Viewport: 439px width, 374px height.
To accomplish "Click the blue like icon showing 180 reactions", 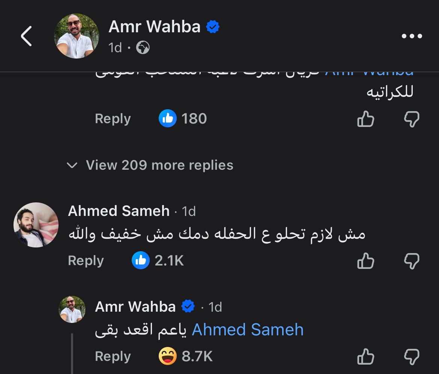I will pos(168,118).
